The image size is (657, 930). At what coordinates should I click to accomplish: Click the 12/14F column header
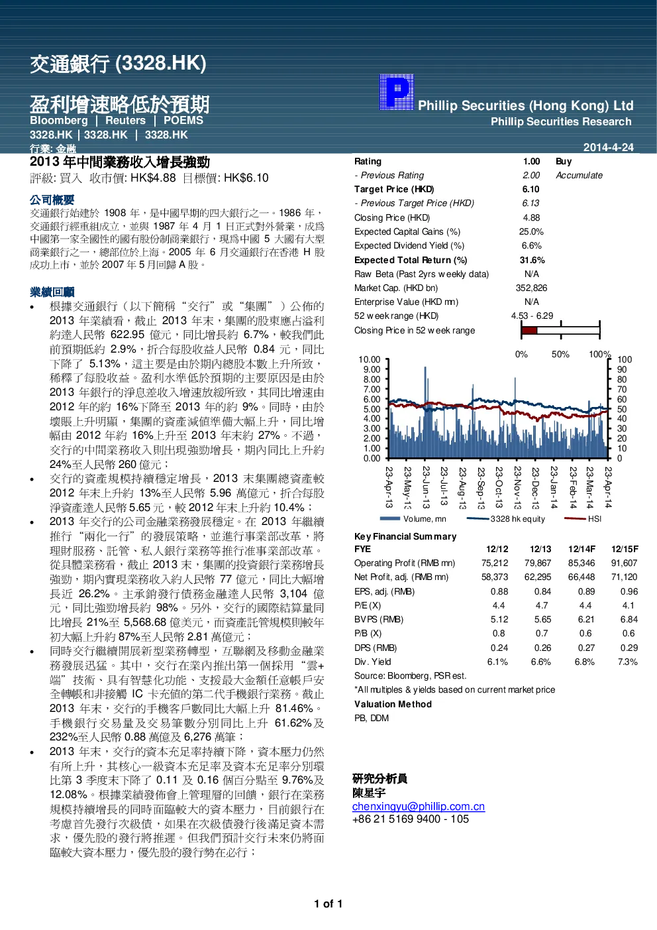[581, 549]
